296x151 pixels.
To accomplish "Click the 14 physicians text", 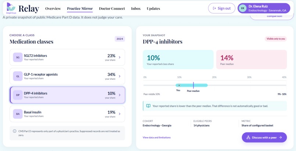I will coord(201,126).
